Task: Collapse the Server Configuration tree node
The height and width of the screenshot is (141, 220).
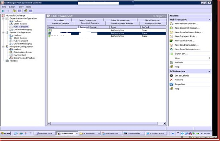Action: click(3, 32)
